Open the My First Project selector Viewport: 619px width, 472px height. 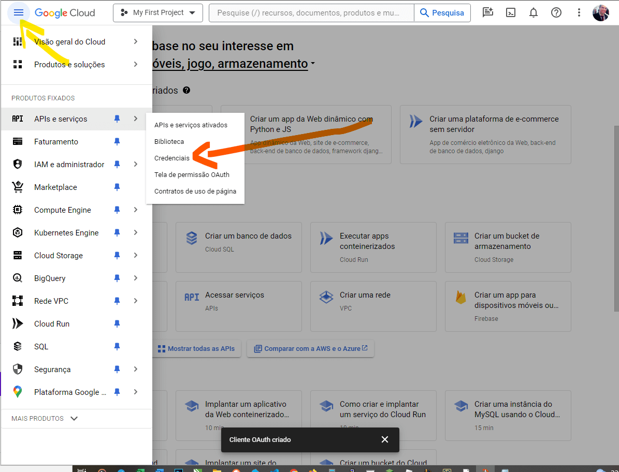pyautogui.click(x=157, y=13)
